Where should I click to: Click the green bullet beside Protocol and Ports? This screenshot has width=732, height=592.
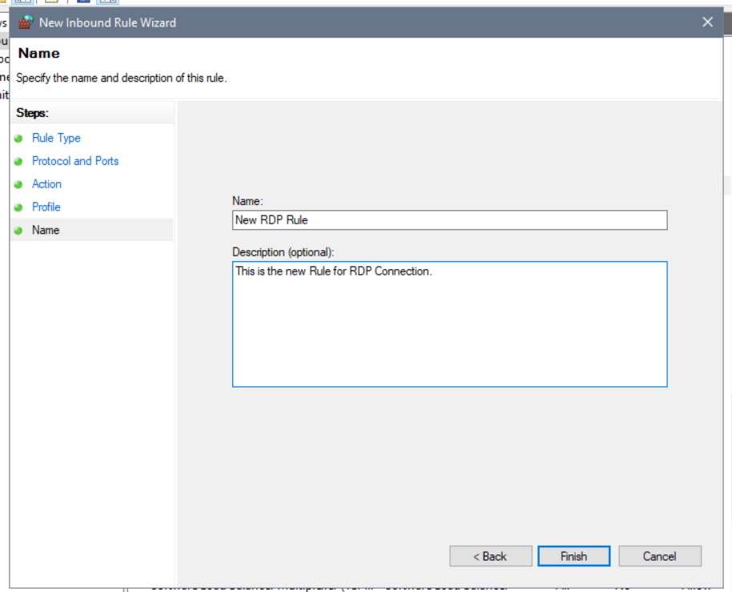click(x=18, y=161)
